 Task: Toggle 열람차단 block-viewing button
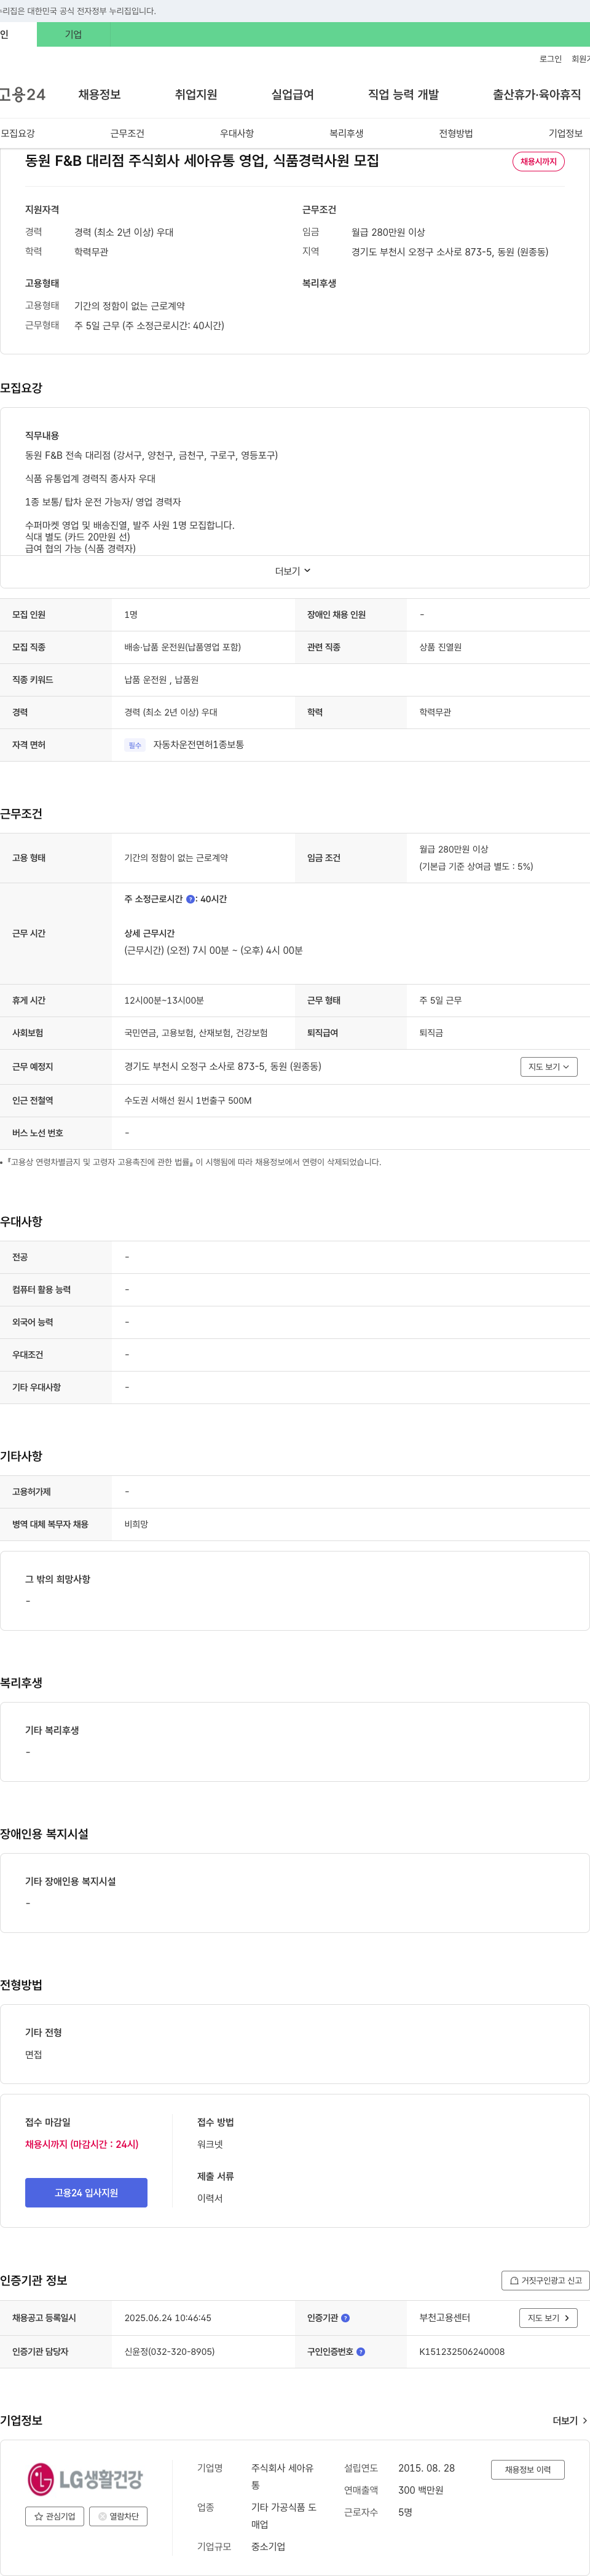click(x=118, y=2516)
